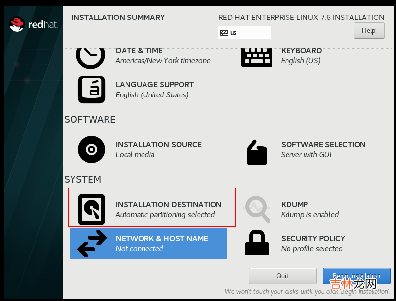Click the Network & Host Name arrows icon

pyautogui.click(x=91, y=244)
